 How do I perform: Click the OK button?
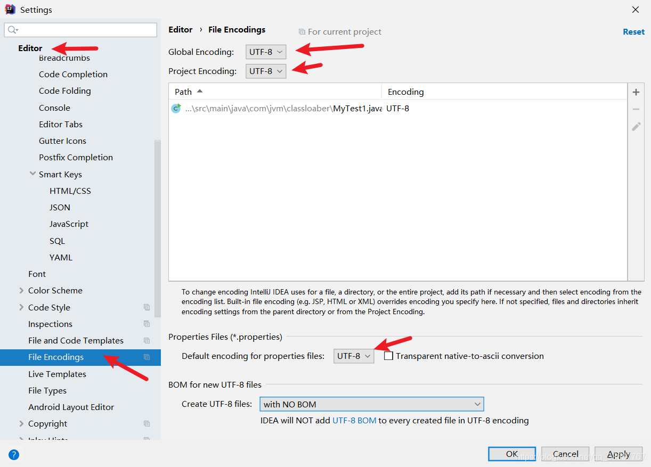(x=512, y=454)
